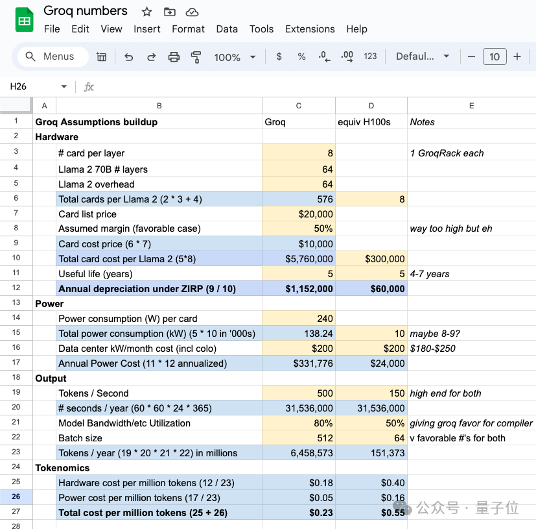Open the Extensions menu
The width and height of the screenshot is (536, 529).
point(310,29)
